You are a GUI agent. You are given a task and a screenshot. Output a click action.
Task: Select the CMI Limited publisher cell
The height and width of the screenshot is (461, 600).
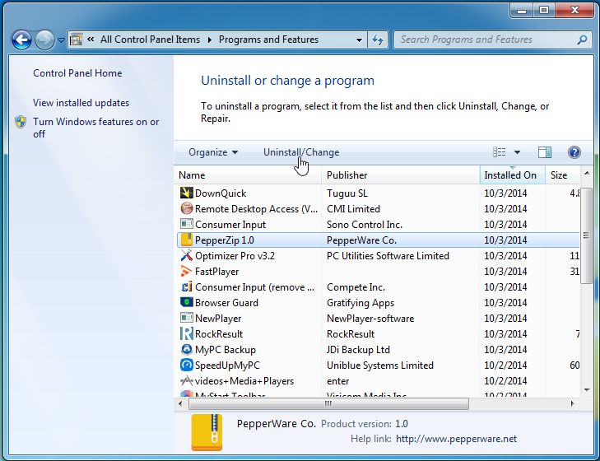(353, 209)
